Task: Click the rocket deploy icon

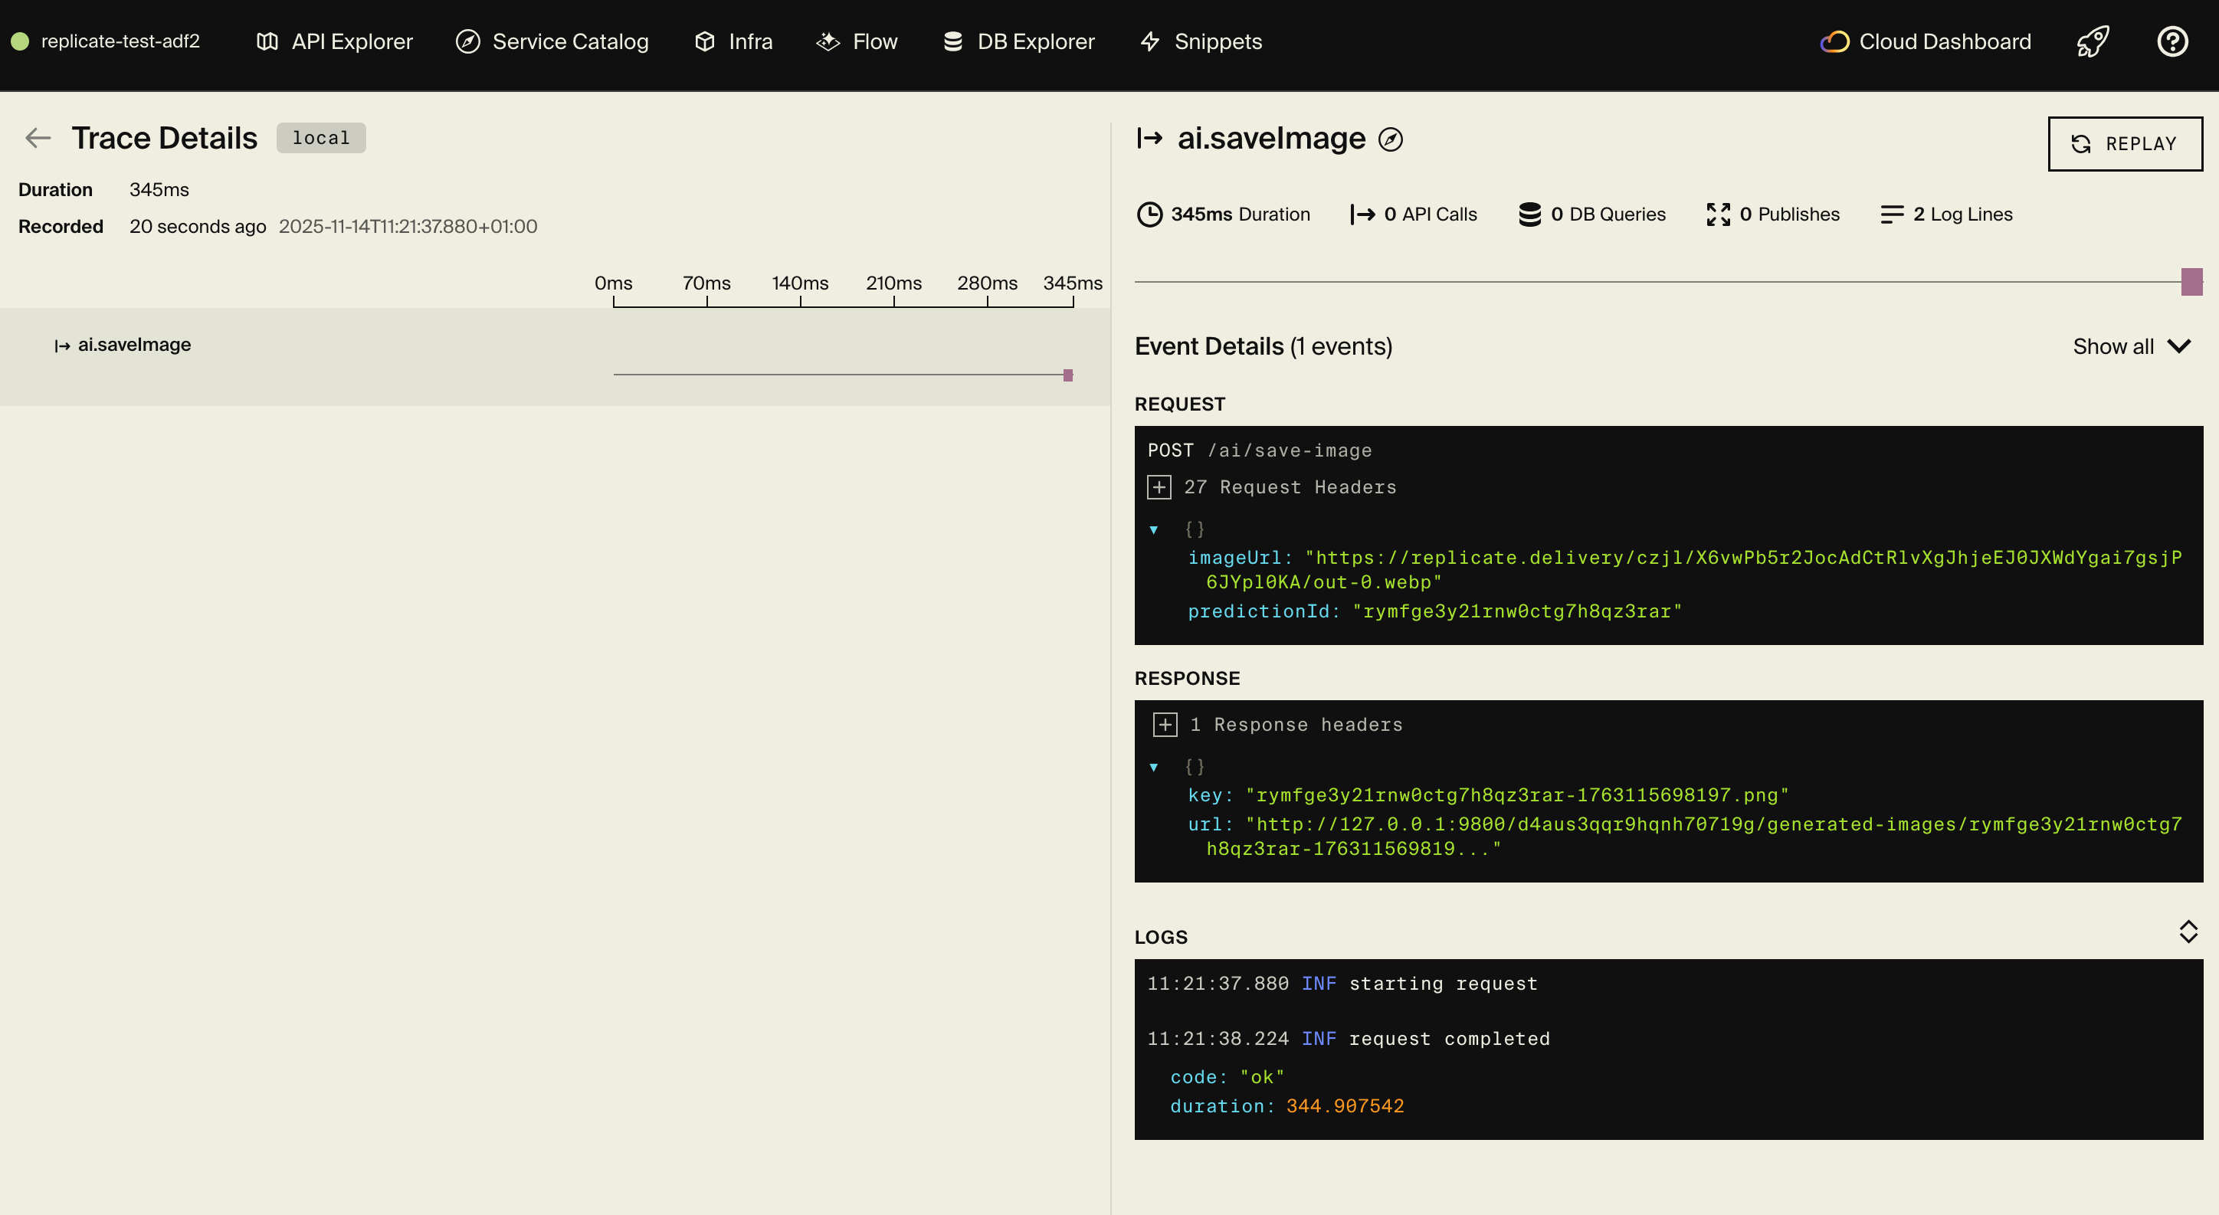Action: click(x=2093, y=41)
